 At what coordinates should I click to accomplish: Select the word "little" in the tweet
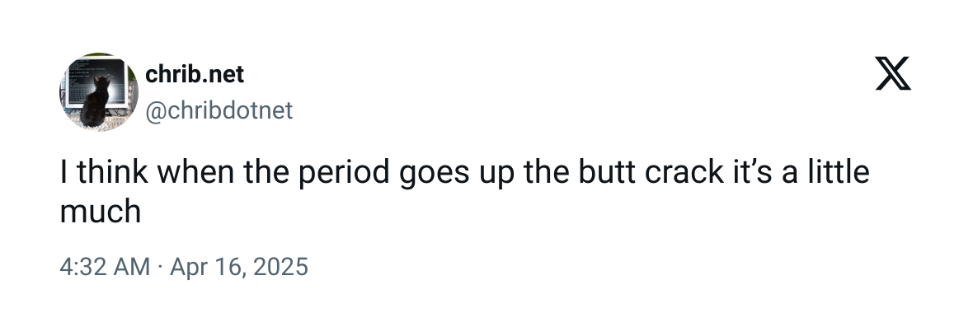click(x=834, y=175)
